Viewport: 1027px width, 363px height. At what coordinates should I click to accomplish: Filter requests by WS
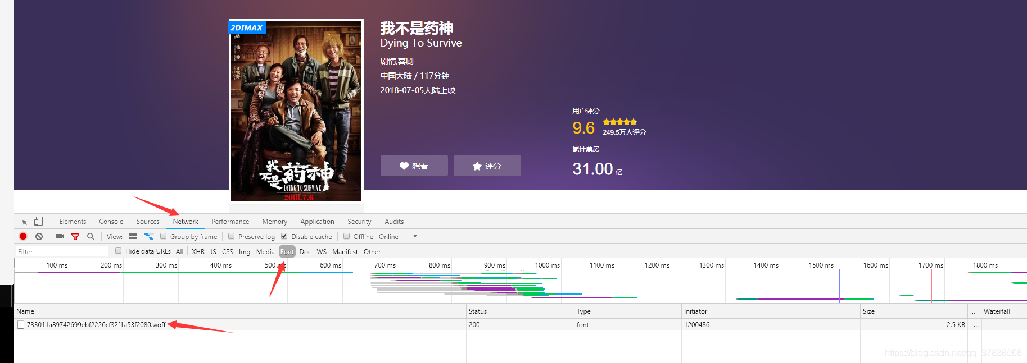[322, 252]
